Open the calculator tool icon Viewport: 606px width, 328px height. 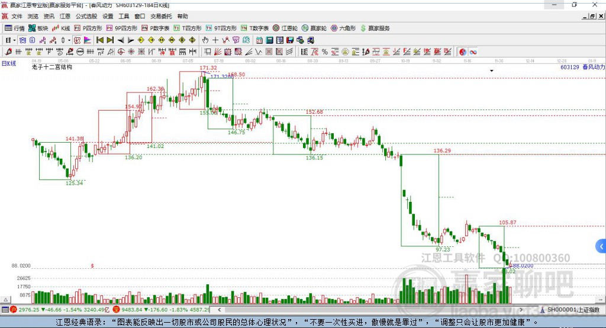click(269, 40)
